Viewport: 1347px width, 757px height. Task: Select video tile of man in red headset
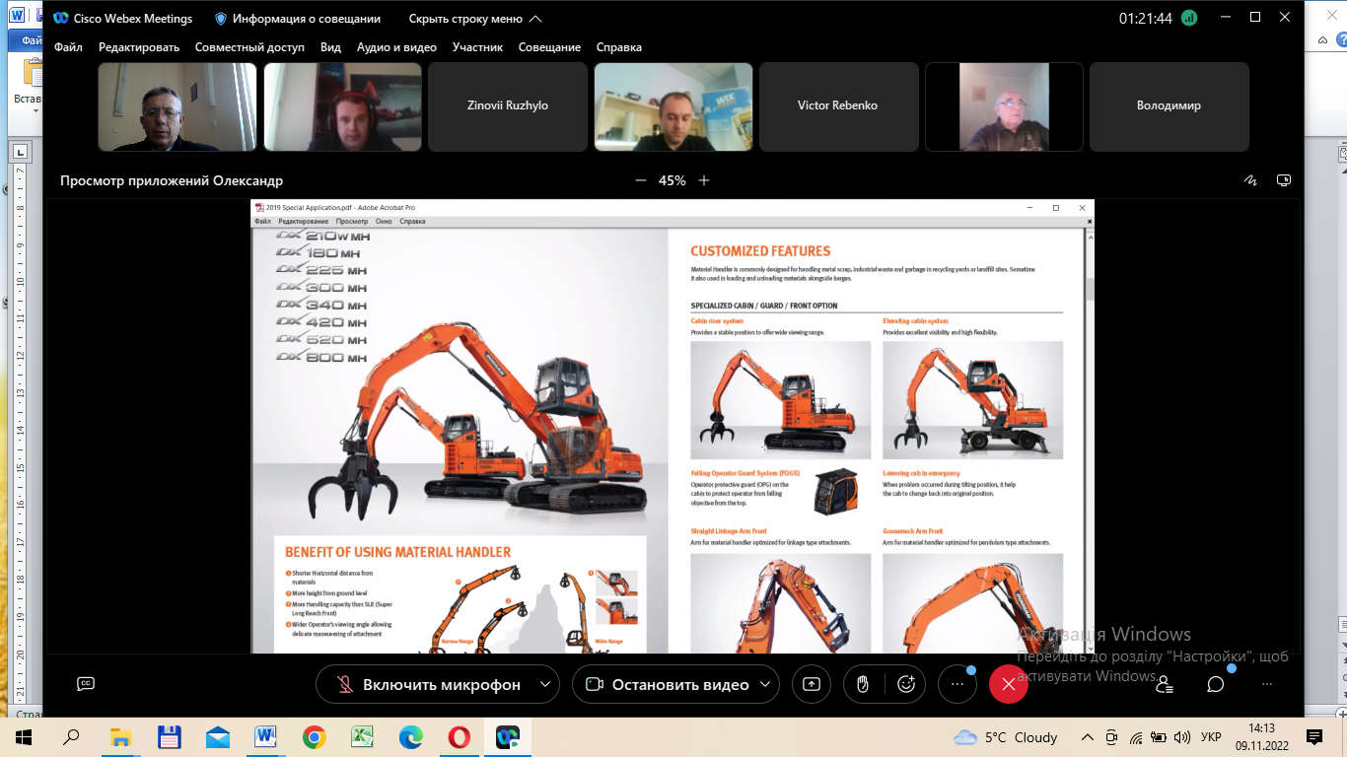click(x=342, y=106)
